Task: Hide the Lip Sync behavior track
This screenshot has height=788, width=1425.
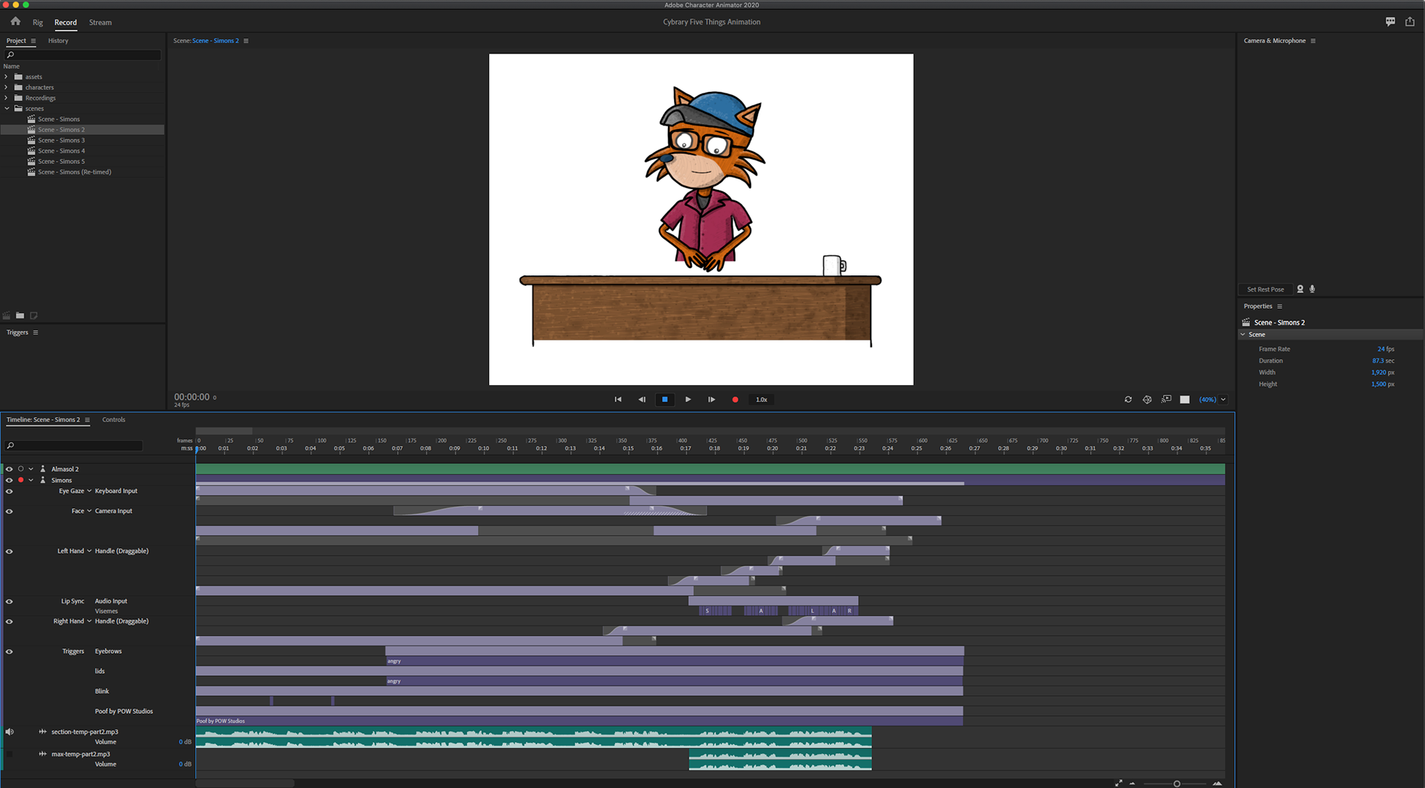Action: pyautogui.click(x=10, y=602)
